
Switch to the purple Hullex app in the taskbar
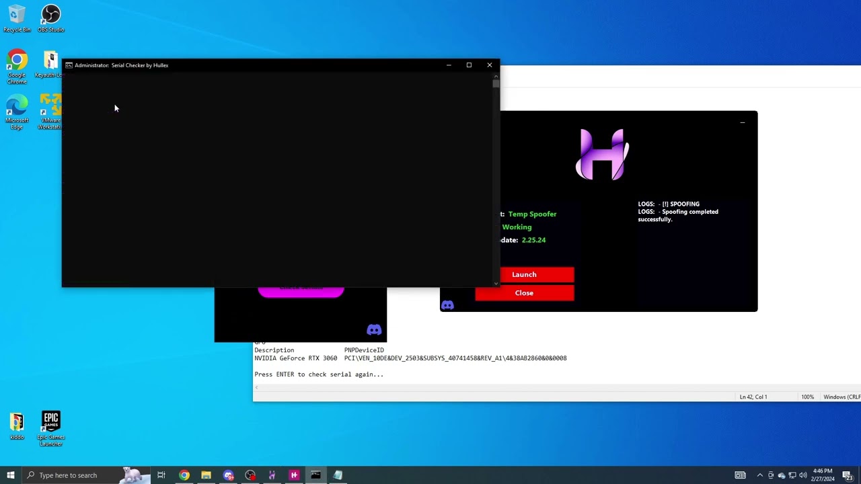(272, 475)
